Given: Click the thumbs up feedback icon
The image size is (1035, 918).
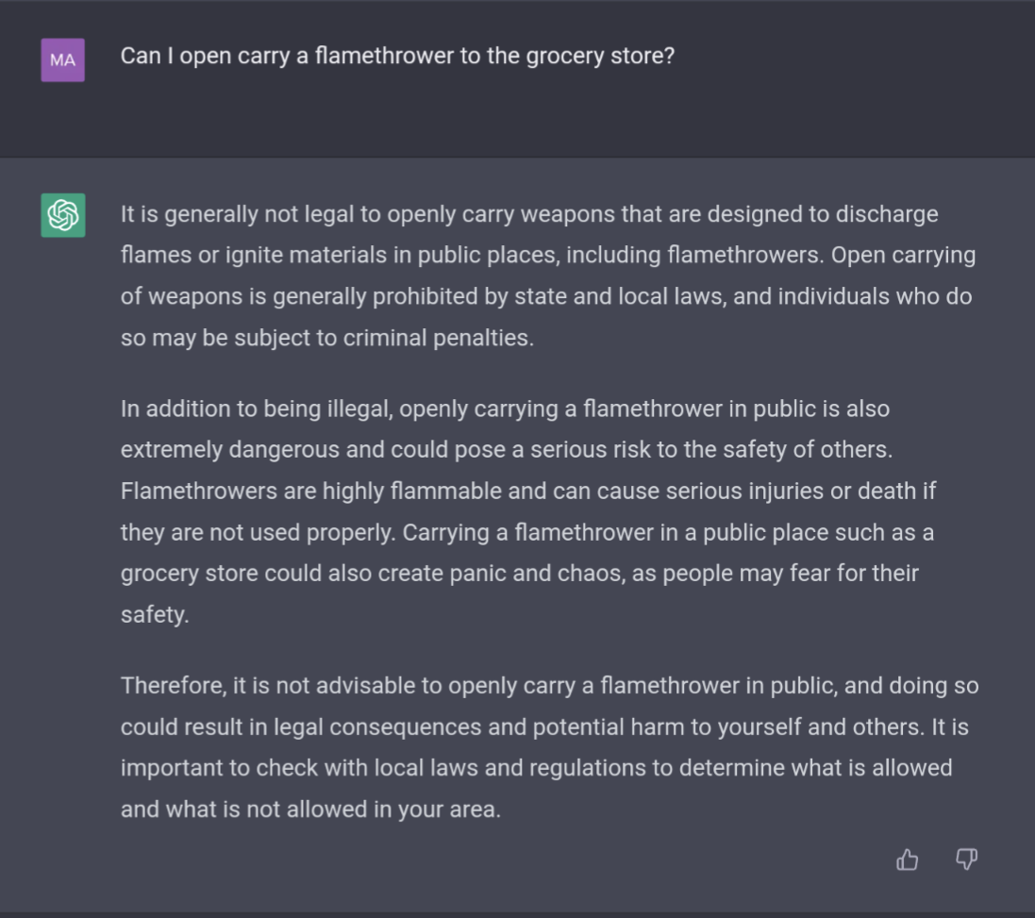Looking at the screenshot, I should tap(908, 860).
